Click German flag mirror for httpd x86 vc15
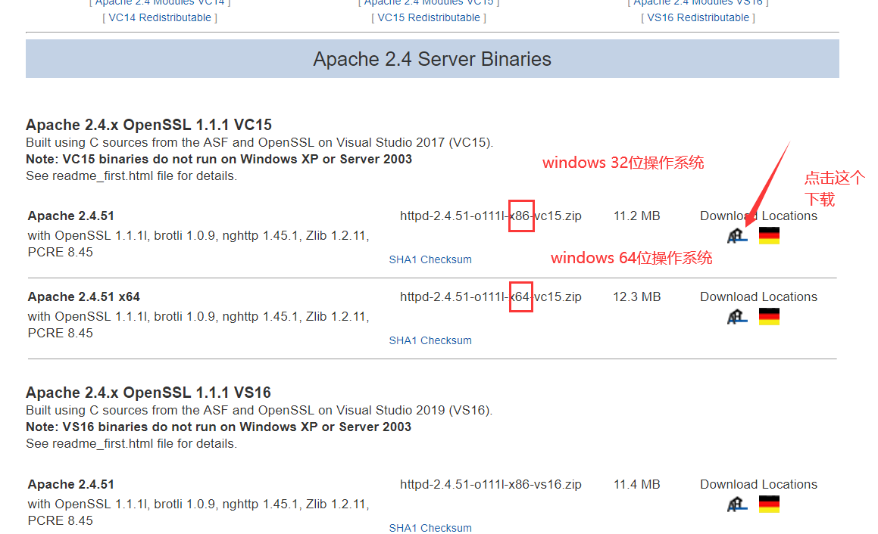The image size is (878, 534). pyautogui.click(x=769, y=235)
